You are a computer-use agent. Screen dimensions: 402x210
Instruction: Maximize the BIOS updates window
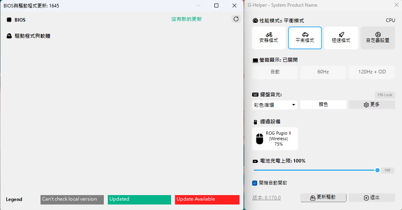216,5
